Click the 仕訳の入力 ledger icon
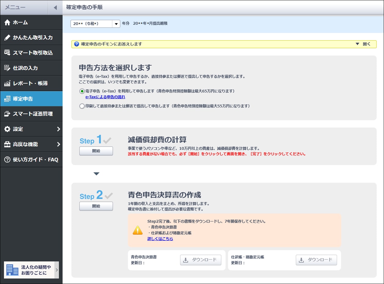 7,68
